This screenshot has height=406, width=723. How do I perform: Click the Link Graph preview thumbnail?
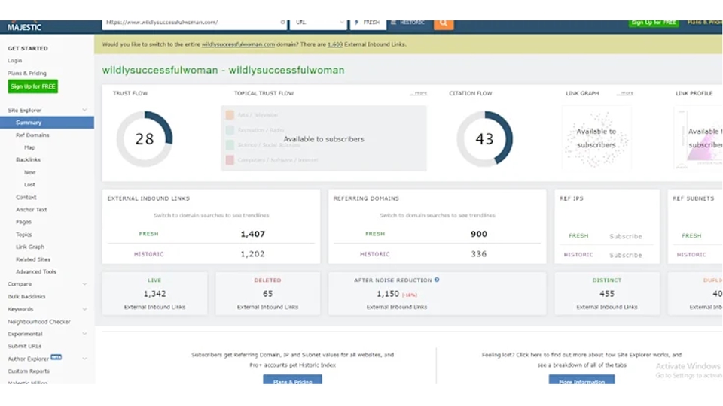(596, 137)
